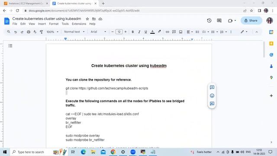Activate the paint format tool

click(42, 32)
